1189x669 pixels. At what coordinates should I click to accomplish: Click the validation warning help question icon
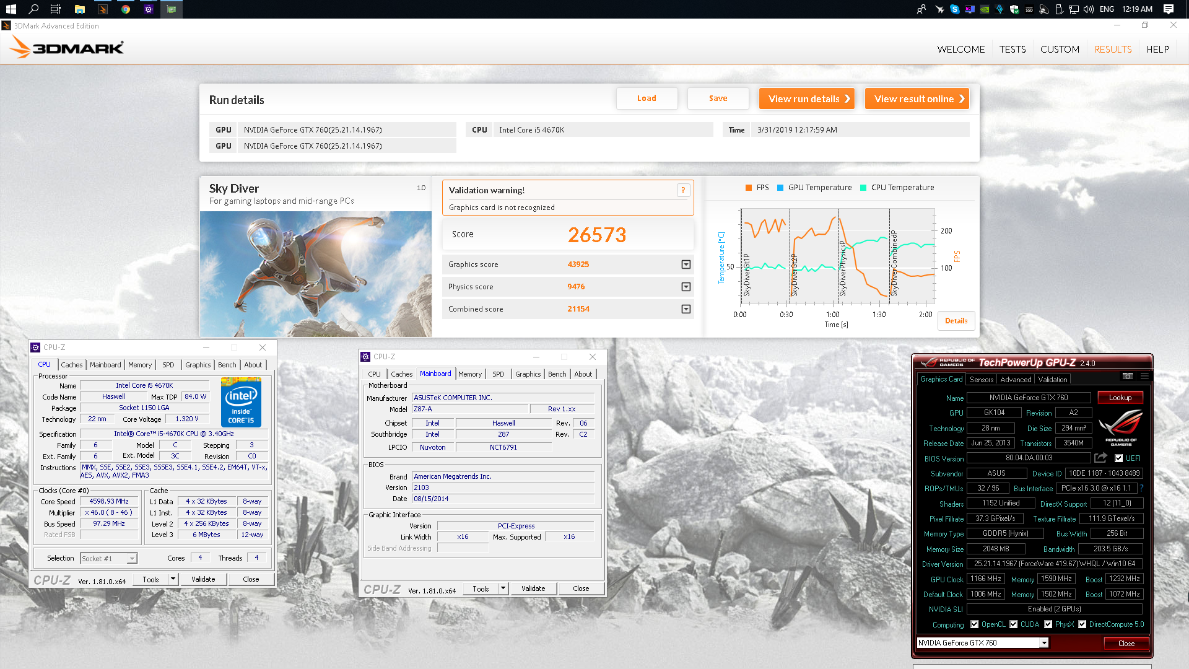click(683, 190)
